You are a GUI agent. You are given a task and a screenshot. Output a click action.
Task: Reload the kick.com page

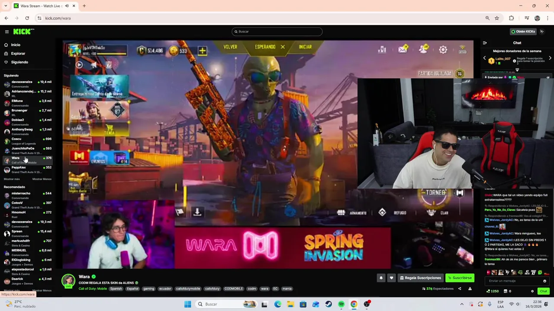[x=27, y=18]
